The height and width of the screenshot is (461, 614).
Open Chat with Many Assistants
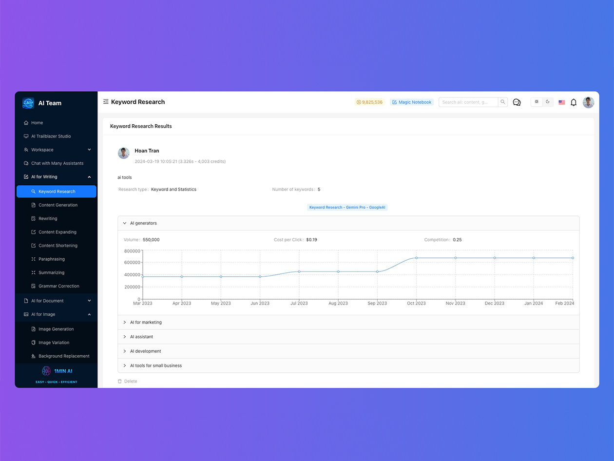(56, 163)
